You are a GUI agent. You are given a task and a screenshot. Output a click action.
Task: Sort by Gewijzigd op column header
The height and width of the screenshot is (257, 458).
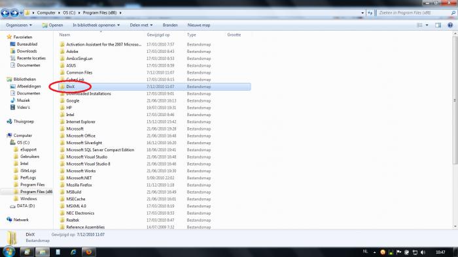(x=158, y=35)
